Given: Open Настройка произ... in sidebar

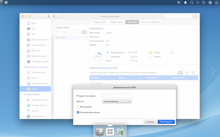Looking at the screenshot, I should point(35,61).
